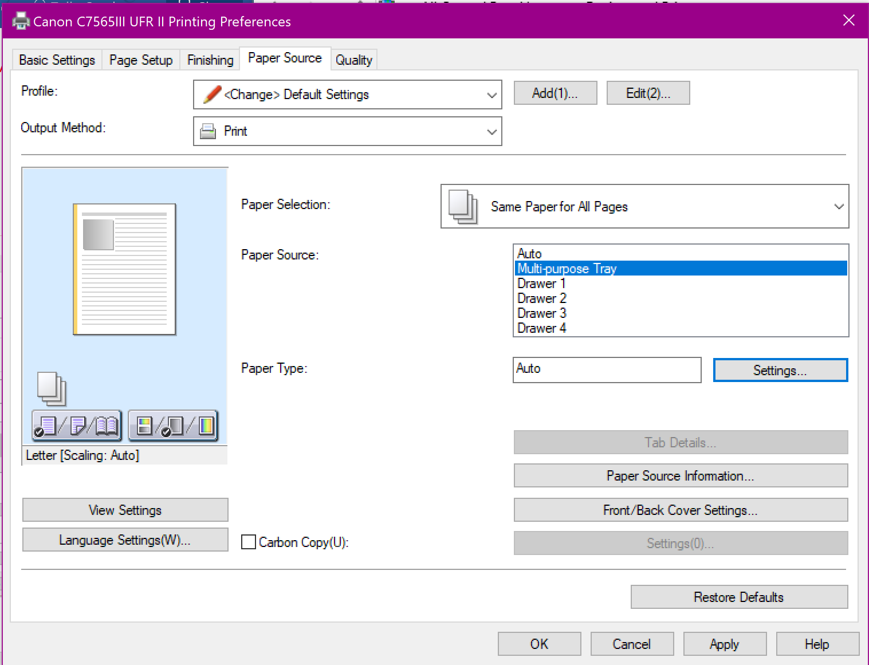Click the printer icon in title bar

[21, 21]
